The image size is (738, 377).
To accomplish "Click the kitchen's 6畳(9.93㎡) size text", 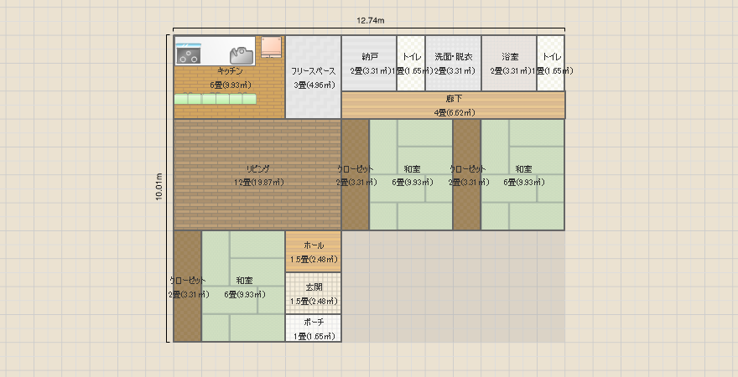I will point(230,85).
